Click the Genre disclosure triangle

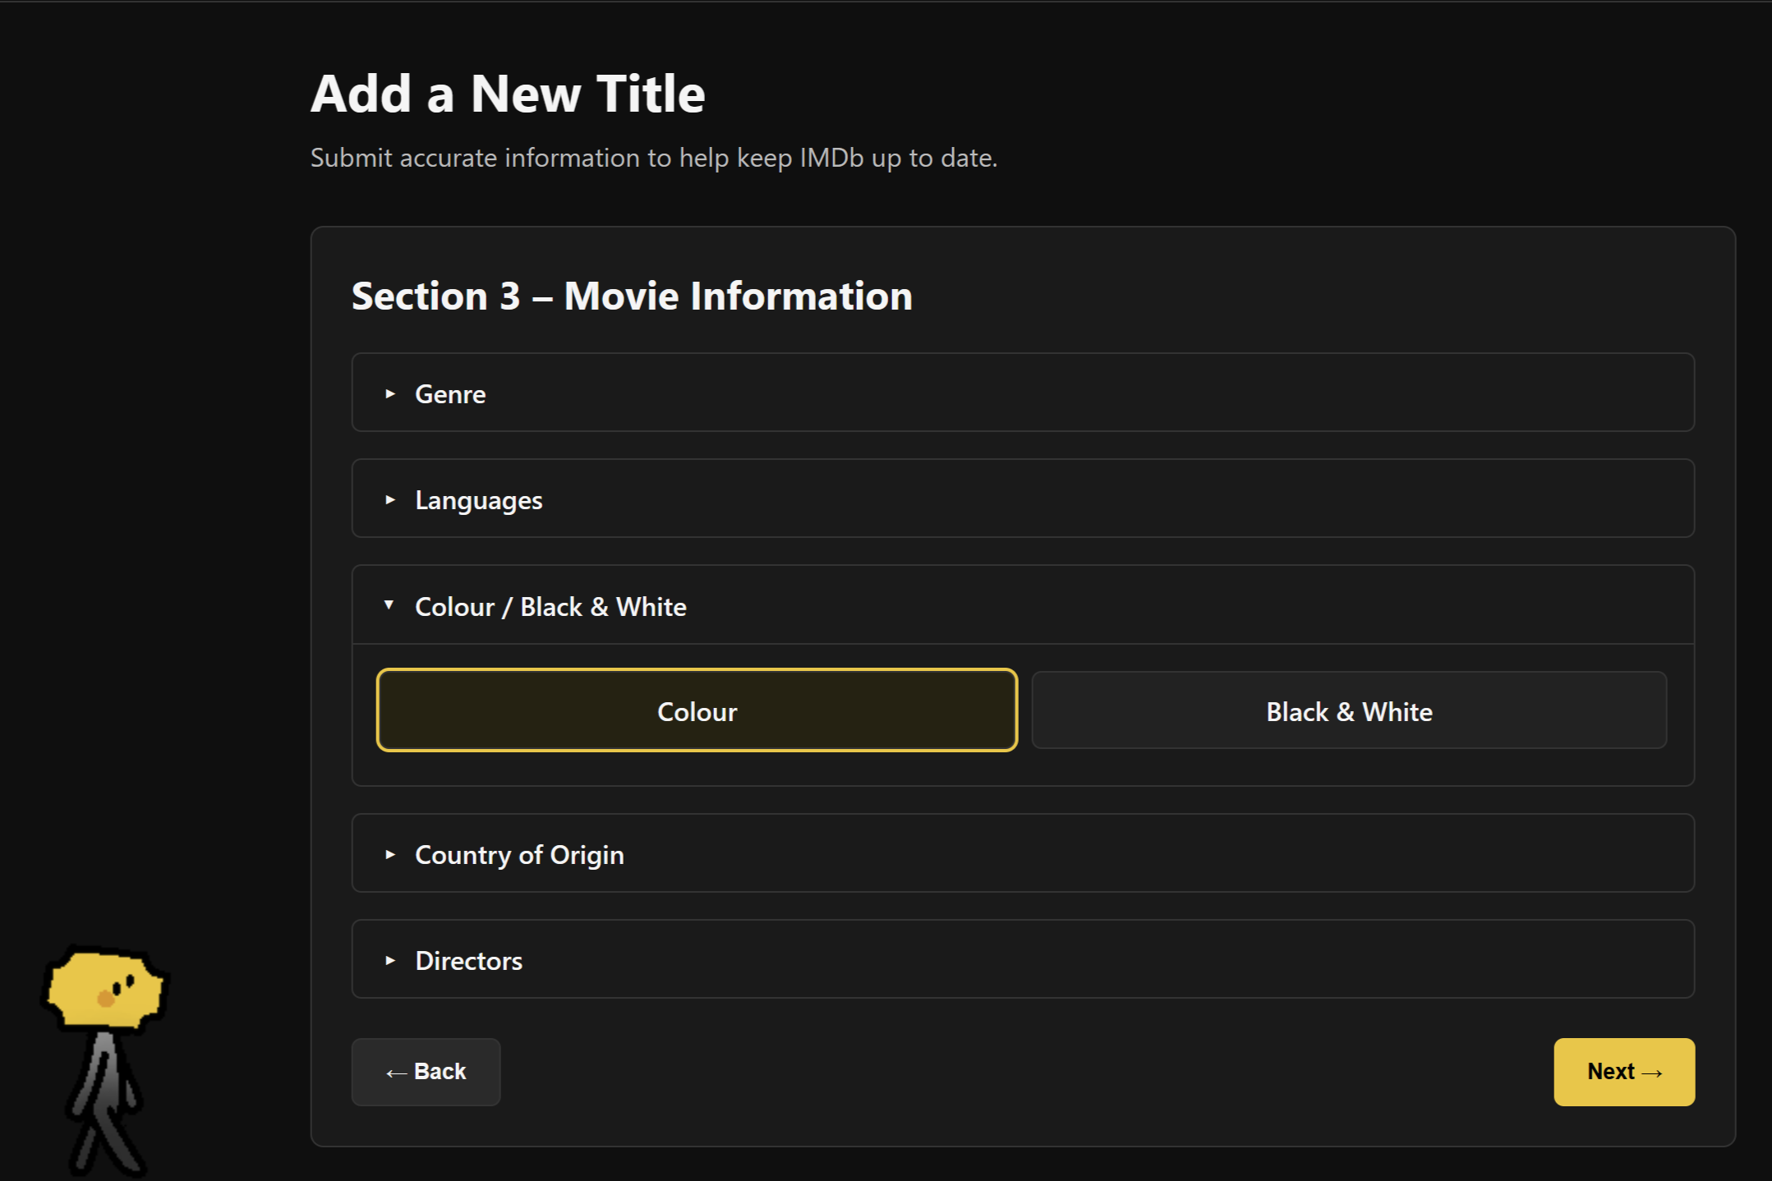390,394
